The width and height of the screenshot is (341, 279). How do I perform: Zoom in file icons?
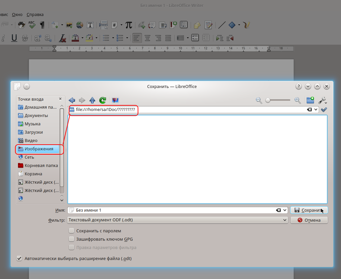[298, 100]
